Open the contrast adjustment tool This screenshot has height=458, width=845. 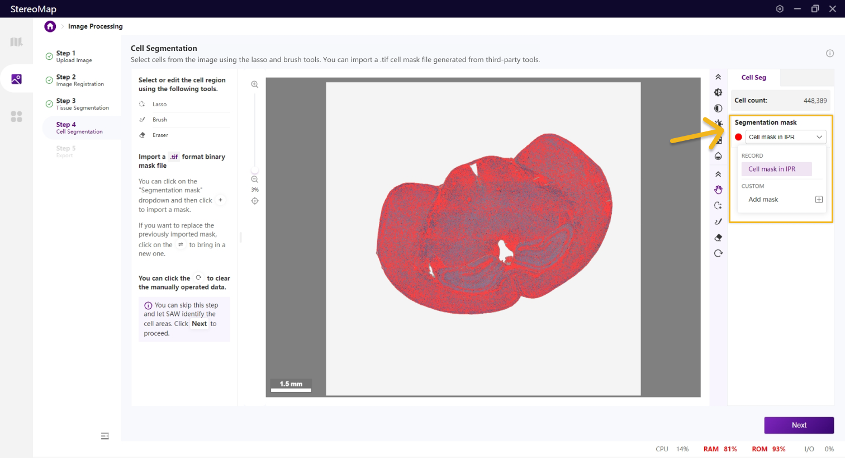click(718, 108)
